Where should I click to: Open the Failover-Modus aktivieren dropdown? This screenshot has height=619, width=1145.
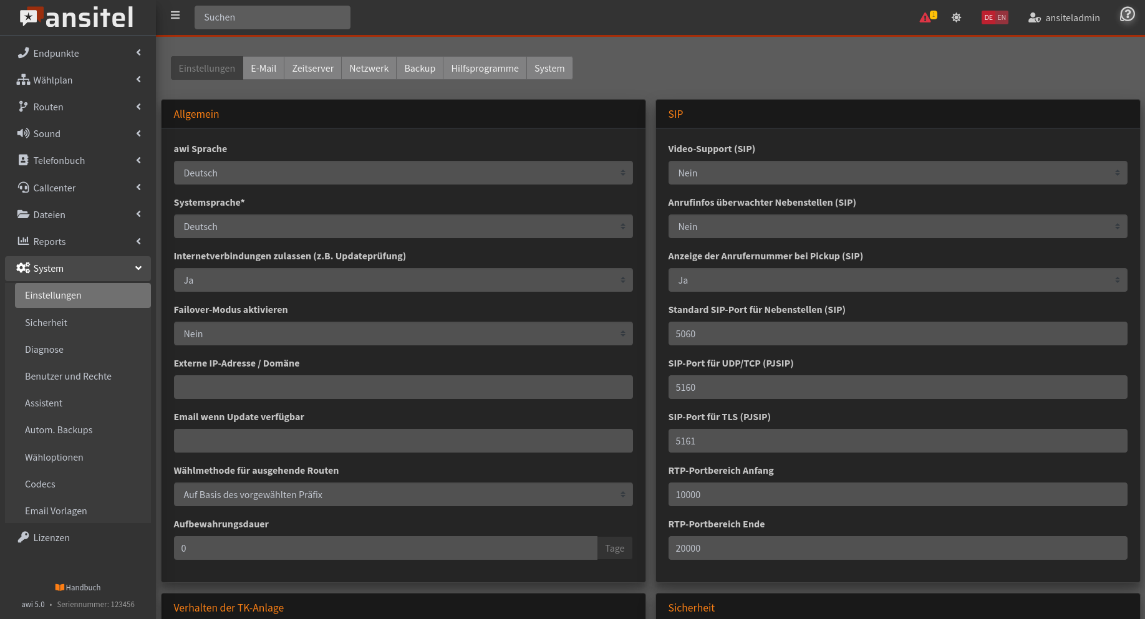pyautogui.click(x=403, y=333)
